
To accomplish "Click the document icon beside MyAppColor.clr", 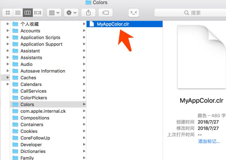I will pyautogui.click(x=92, y=24).
